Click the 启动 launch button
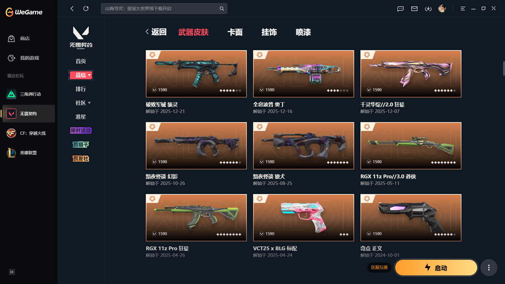 (x=436, y=268)
